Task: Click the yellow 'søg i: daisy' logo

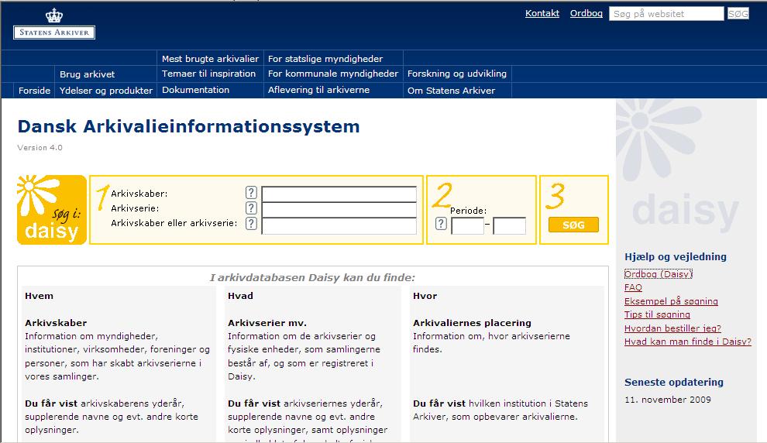Action: click(52, 210)
